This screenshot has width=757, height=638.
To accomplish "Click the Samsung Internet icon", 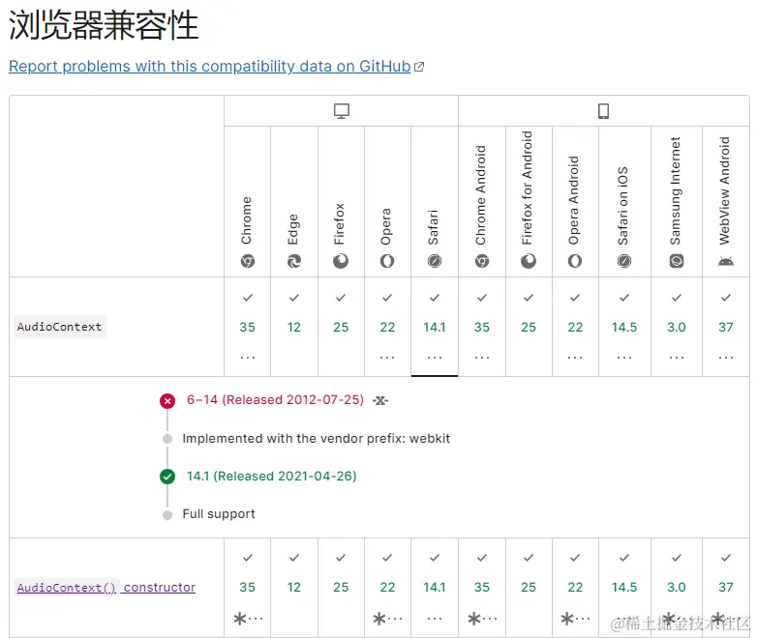I will [x=677, y=261].
